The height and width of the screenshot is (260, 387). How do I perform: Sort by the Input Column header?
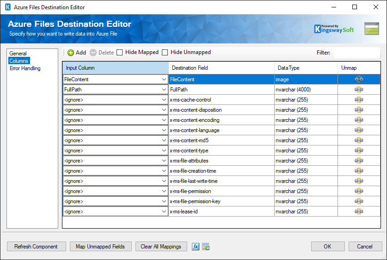pos(116,68)
